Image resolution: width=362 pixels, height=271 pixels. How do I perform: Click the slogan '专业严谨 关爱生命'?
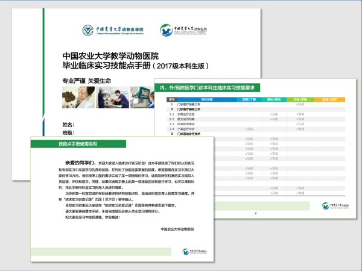[86, 81]
